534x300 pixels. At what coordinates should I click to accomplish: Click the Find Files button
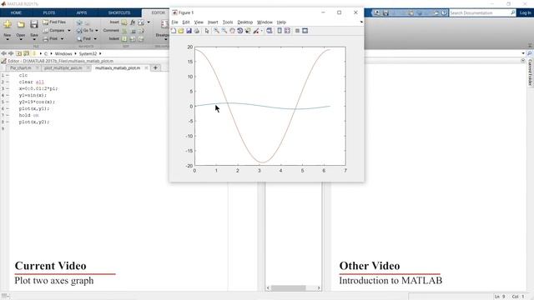click(x=54, y=22)
